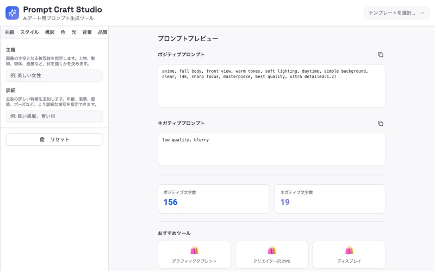Open the 品質 tab
Screen dimensions: 435x271
click(102, 32)
